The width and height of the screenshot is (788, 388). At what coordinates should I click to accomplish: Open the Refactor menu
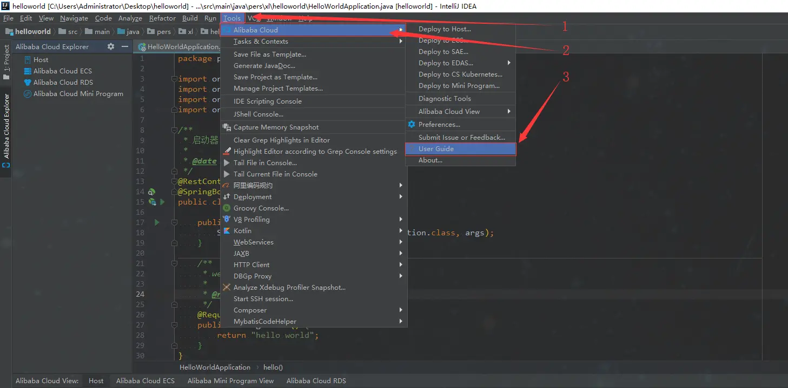(162, 18)
